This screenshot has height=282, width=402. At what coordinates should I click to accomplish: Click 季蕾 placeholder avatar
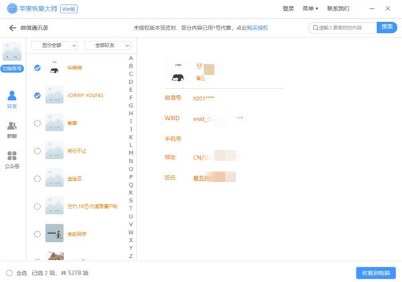coord(54,123)
